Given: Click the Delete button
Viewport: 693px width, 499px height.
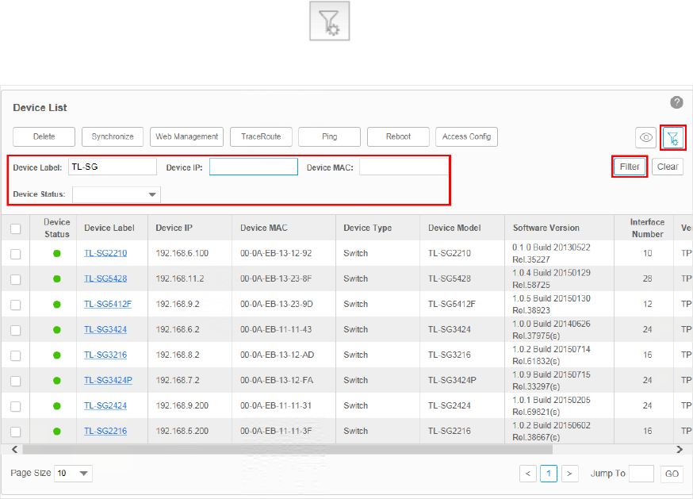Looking at the screenshot, I should click(44, 136).
